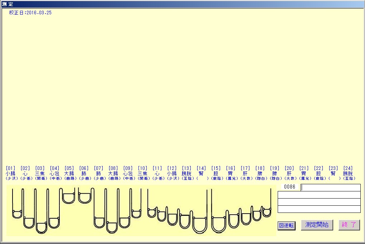Viewport: 365px width, 244px height.
Task: Click the bottom empty row under 0086
Action: 319,209
